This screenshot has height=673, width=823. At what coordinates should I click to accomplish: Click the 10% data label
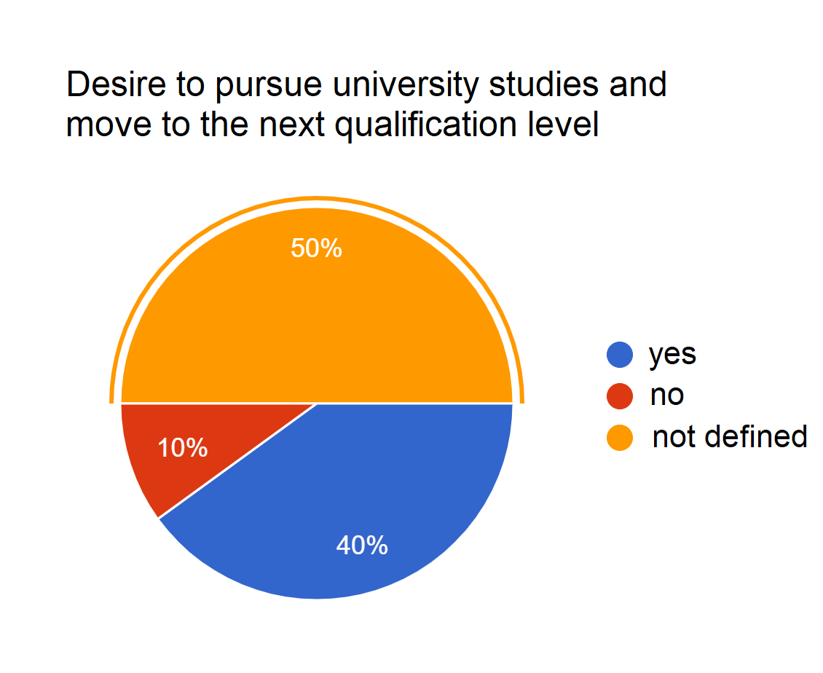click(183, 448)
